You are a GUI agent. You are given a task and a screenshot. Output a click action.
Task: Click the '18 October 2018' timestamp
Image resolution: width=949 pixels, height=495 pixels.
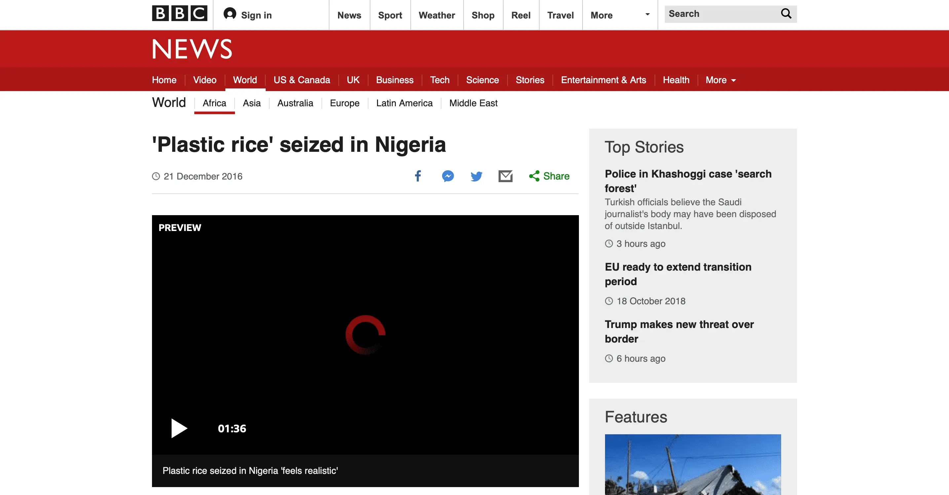pyautogui.click(x=651, y=301)
